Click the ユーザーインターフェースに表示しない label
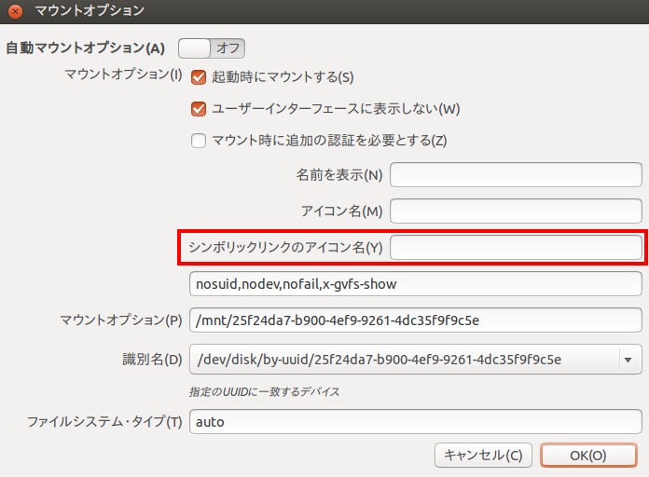This screenshot has height=477, width=649. coord(336,109)
